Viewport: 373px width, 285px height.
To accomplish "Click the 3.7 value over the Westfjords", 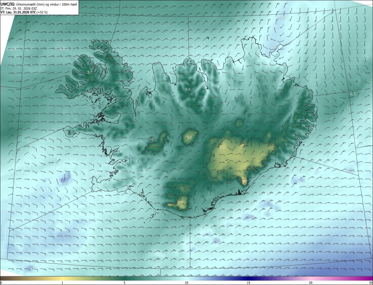I will point(90,72).
